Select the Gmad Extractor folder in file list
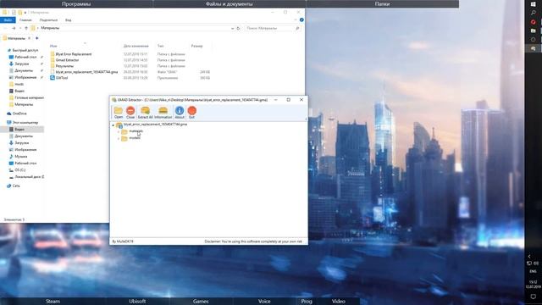Viewport: 542px width, 305px height. (67, 60)
